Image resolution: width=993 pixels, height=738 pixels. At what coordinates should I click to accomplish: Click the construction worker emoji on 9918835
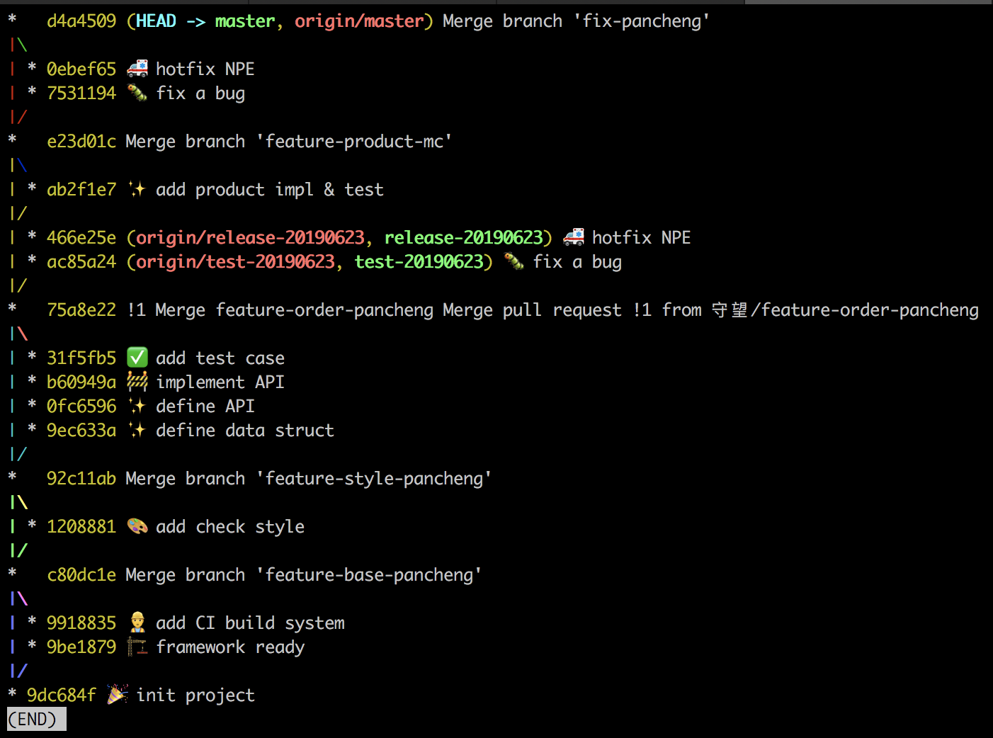(x=137, y=623)
